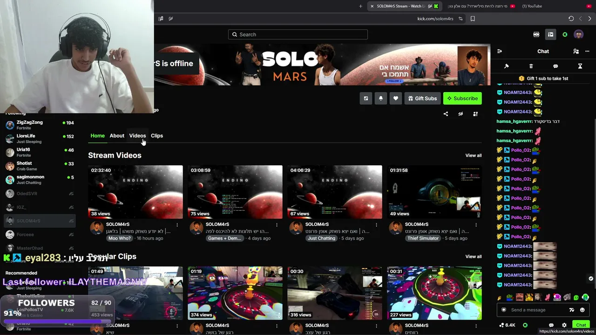Click View all for Popular Clips
The height and width of the screenshot is (335, 596).
(x=474, y=256)
